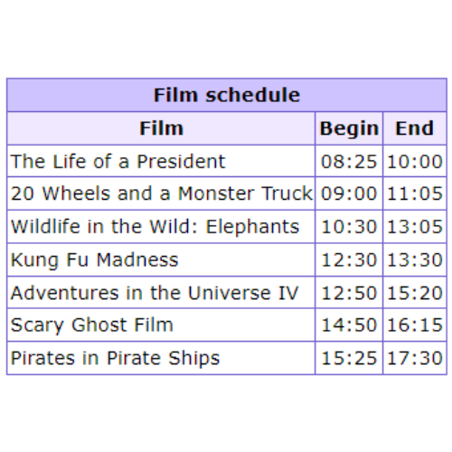
Task: Click the 10:00 end time cell
Action: click(x=415, y=161)
